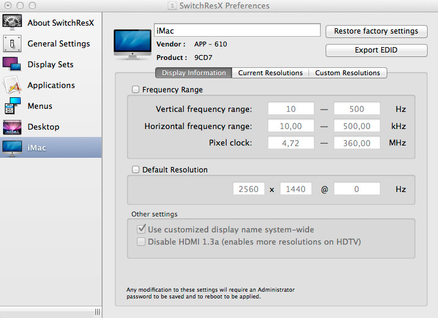Check Disable HDMI 1.3a option
The width and height of the screenshot is (438, 318).
click(x=142, y=242)
